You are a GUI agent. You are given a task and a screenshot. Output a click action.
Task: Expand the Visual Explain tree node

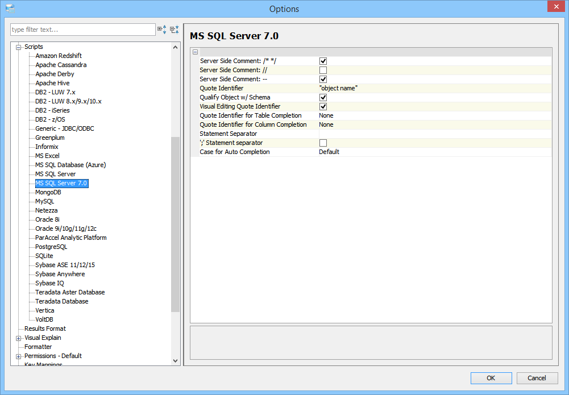(x=18, y=338)
